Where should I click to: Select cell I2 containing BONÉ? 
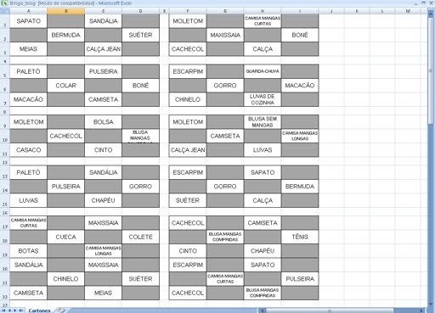300,35
